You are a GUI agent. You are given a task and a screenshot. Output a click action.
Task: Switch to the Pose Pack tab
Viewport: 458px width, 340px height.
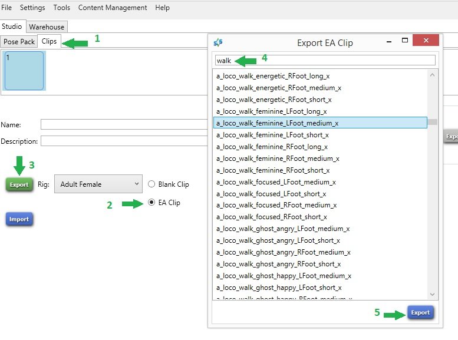[19, 42]
